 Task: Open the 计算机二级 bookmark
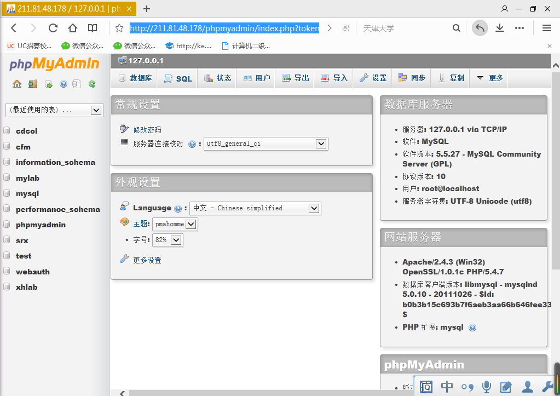coord(246,46)
